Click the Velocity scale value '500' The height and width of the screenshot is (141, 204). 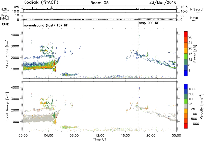pos(192,94)
